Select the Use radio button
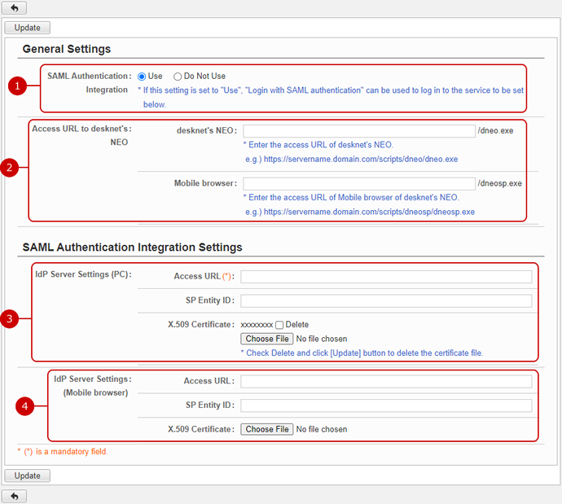The height and width of the screenshot is (504, 562). (x=142, y=77)
